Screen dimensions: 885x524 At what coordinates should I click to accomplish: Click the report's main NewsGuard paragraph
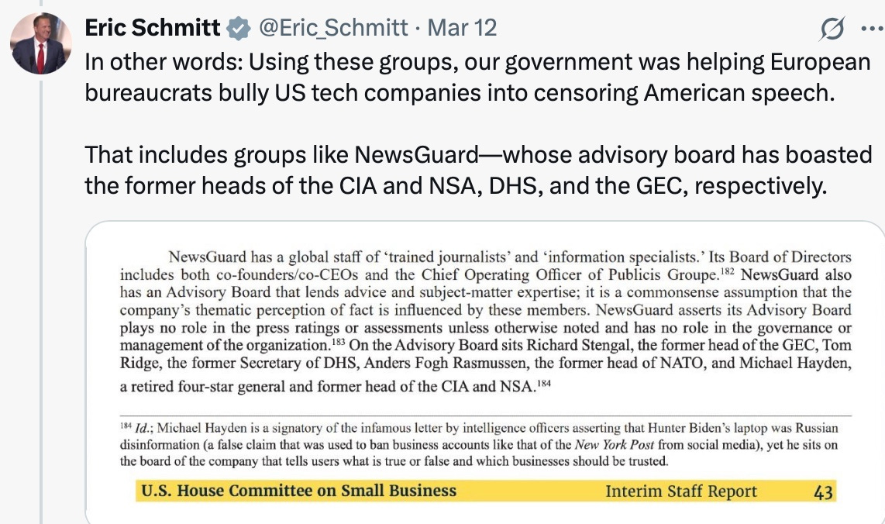485,322
